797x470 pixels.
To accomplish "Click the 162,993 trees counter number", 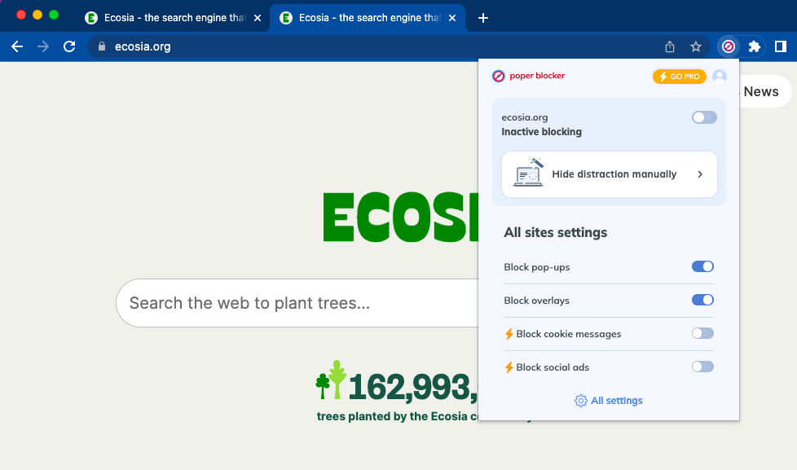I will click(x=412, y=387).
